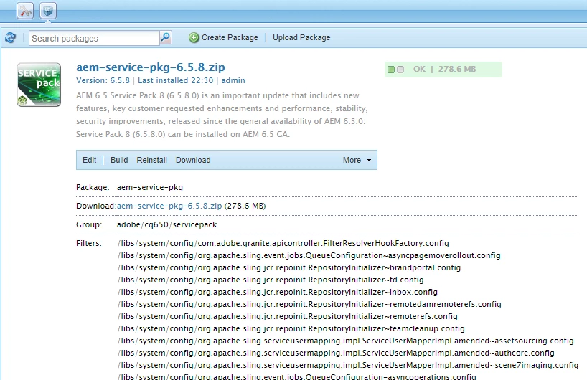Click the package description paragraph
This screenshot has width=587, height=380.
pyautogui.click(x=222, y=115)
